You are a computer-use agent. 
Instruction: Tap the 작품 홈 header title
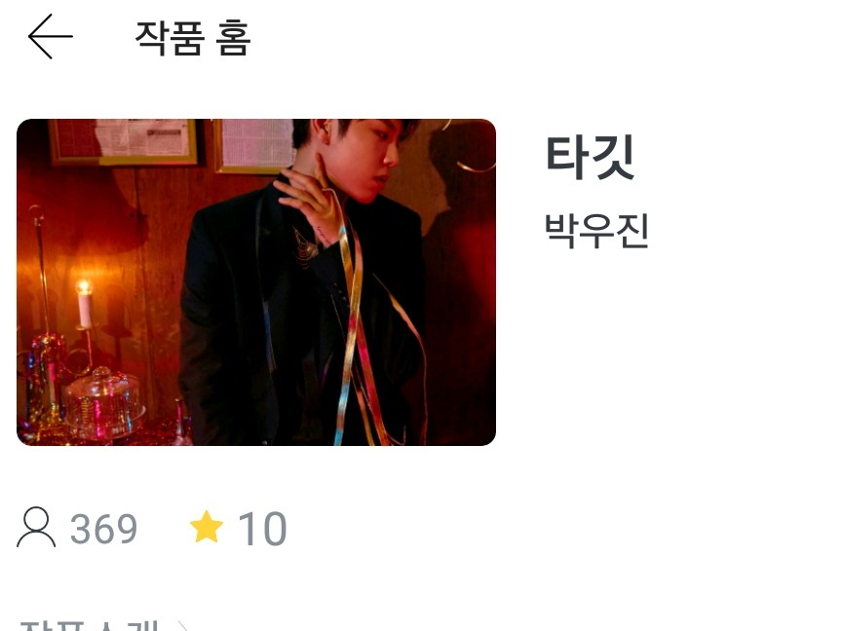click(192, 38)
